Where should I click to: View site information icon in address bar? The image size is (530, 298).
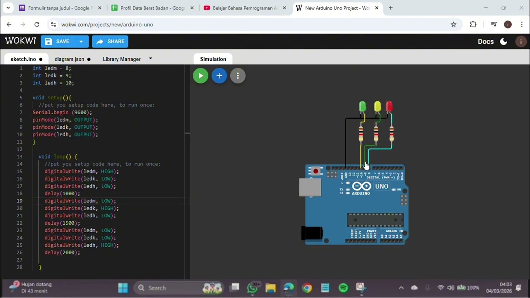(x=53, y=24)
